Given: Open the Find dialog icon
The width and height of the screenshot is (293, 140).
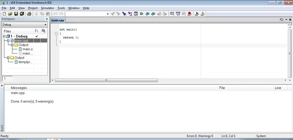Looking at the screenshot, I should coord(124,14).
